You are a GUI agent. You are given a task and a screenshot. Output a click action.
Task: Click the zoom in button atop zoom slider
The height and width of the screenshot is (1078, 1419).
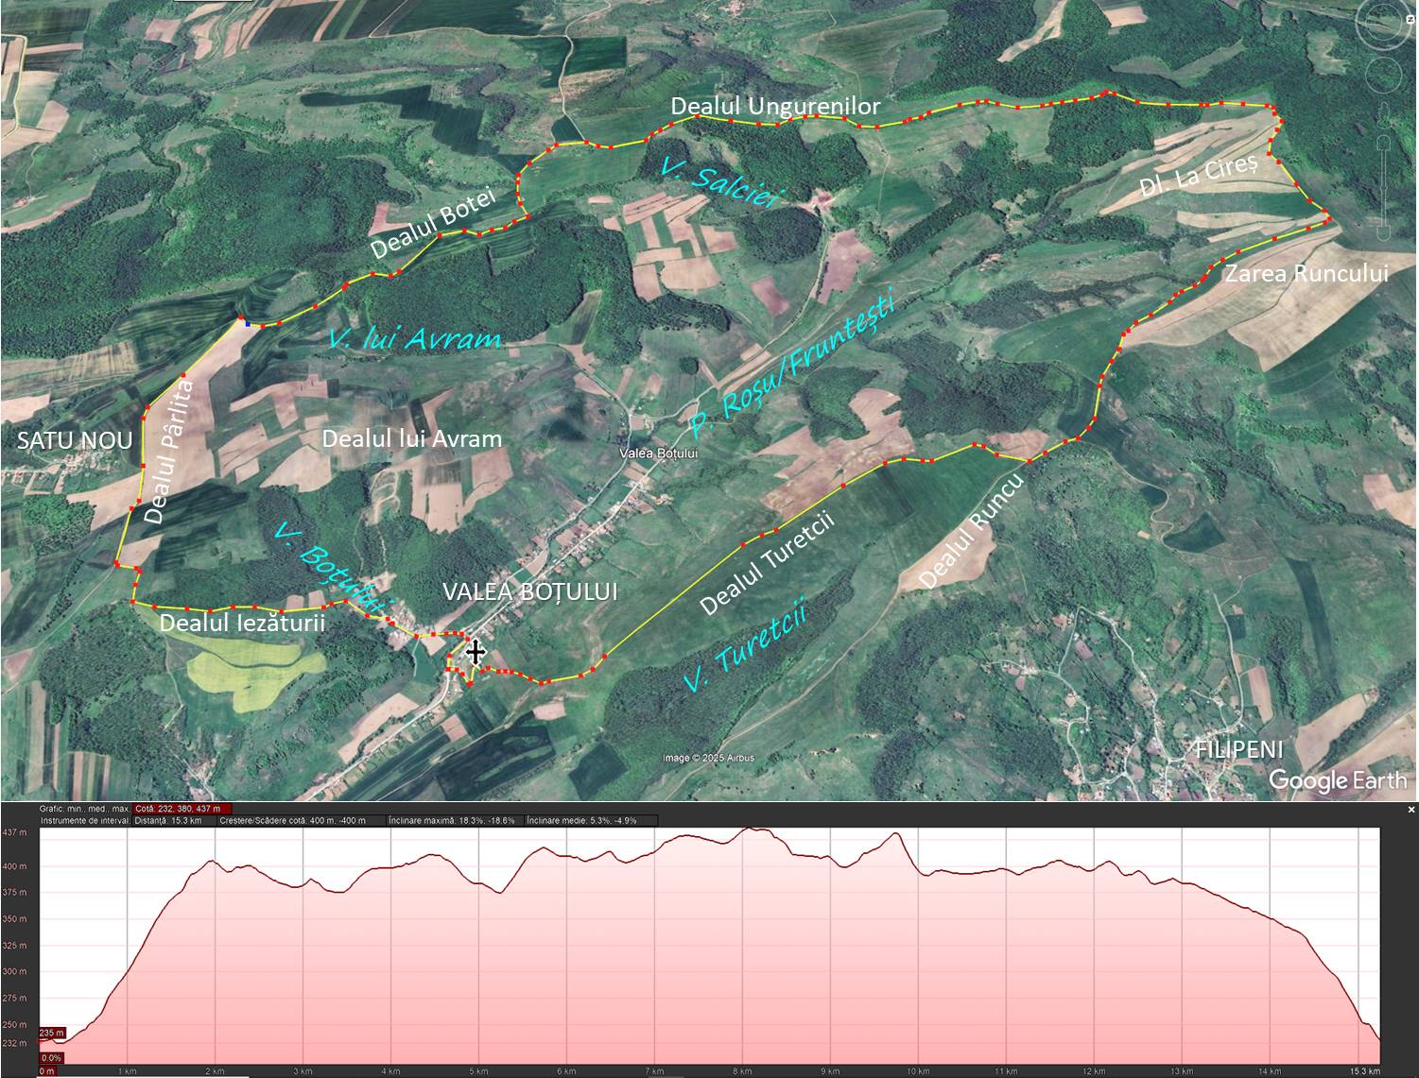click(x=1382, y=144)
